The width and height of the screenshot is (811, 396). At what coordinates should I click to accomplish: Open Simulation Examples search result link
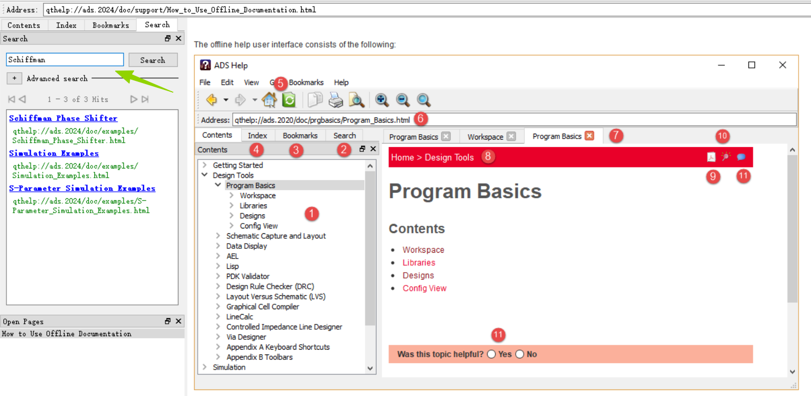point(54,153)
